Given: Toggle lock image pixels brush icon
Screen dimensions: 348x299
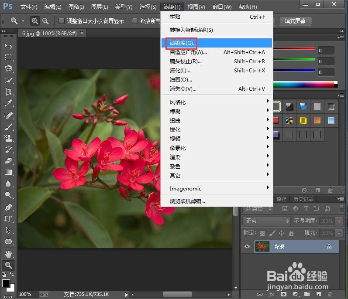Looking at the screenshot, I should 272,233.
